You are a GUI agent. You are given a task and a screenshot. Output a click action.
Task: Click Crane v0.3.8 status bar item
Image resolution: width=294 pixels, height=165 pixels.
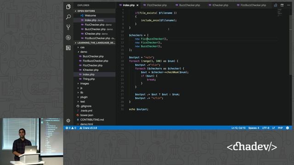88,128
